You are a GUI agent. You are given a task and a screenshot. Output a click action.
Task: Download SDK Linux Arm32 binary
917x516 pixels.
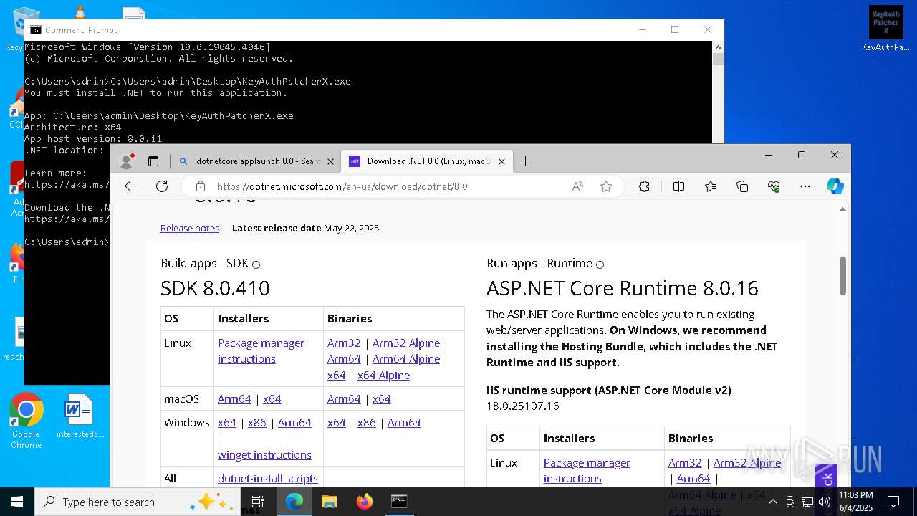click(344, 343)
